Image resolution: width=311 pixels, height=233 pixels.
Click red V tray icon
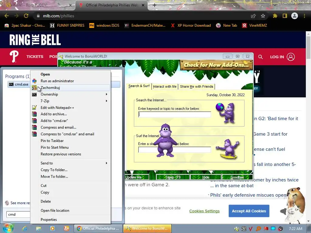pos(251,229)
